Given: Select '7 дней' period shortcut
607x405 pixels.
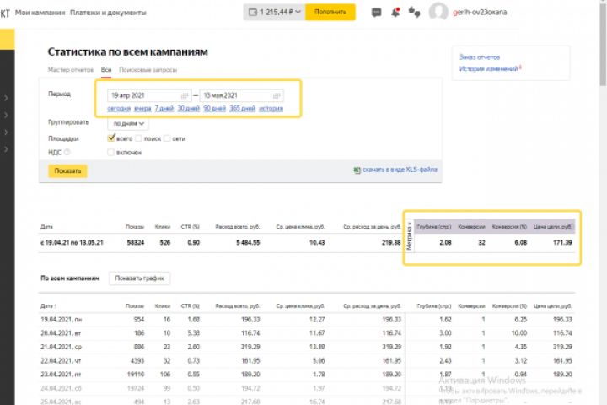Looking at the screenshot, I should (x=164, y=108).
